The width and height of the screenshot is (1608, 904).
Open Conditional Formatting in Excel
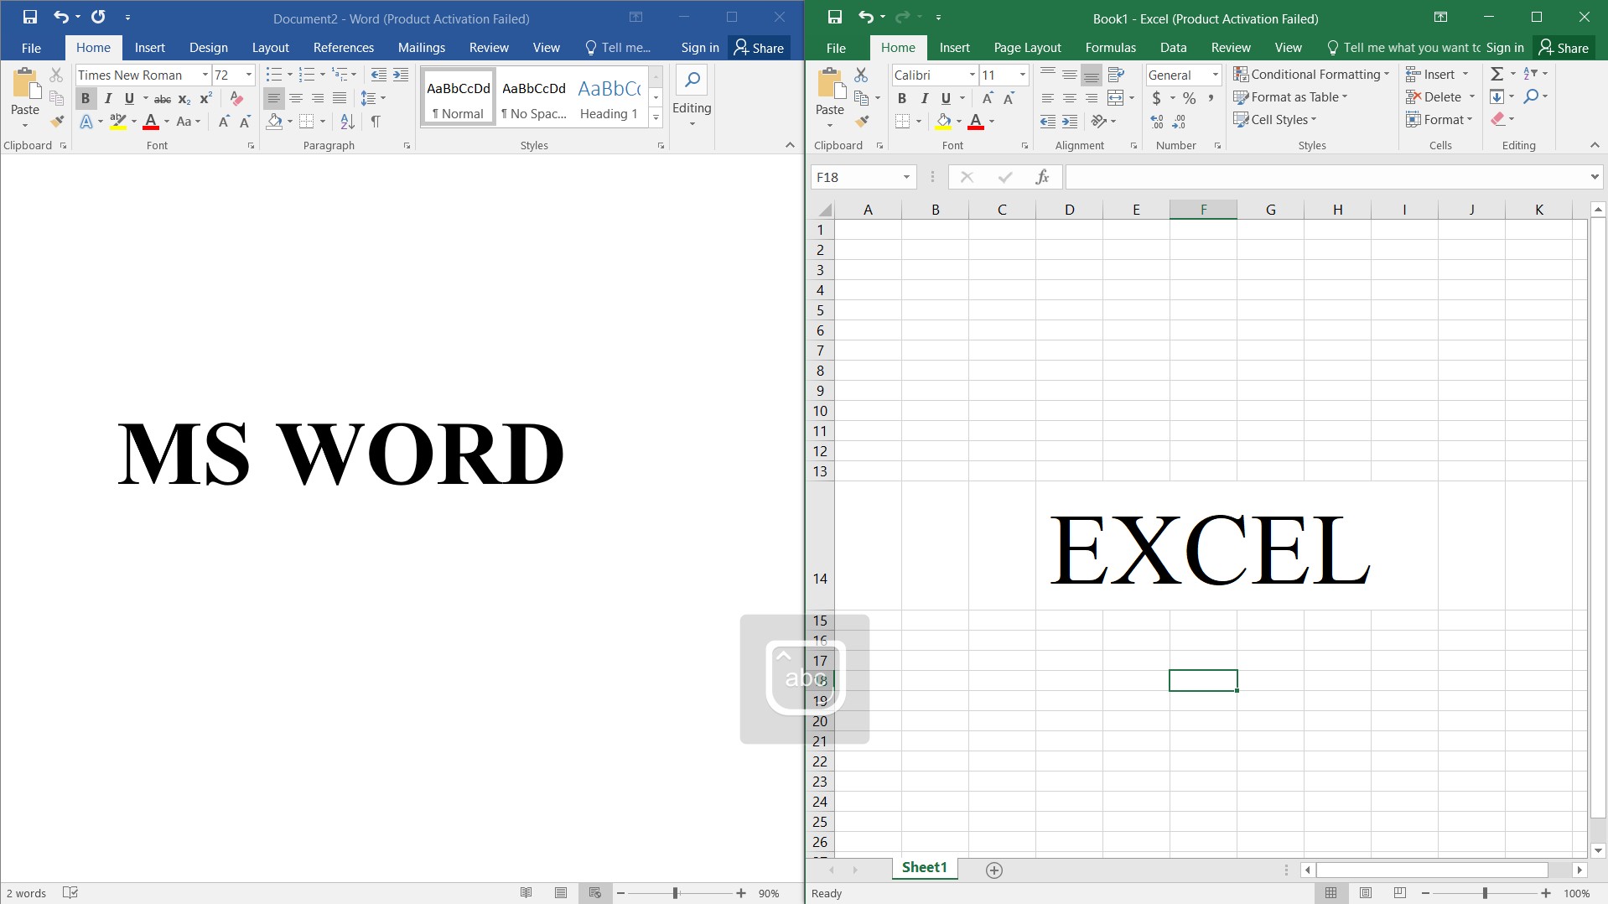(1311, 74)
